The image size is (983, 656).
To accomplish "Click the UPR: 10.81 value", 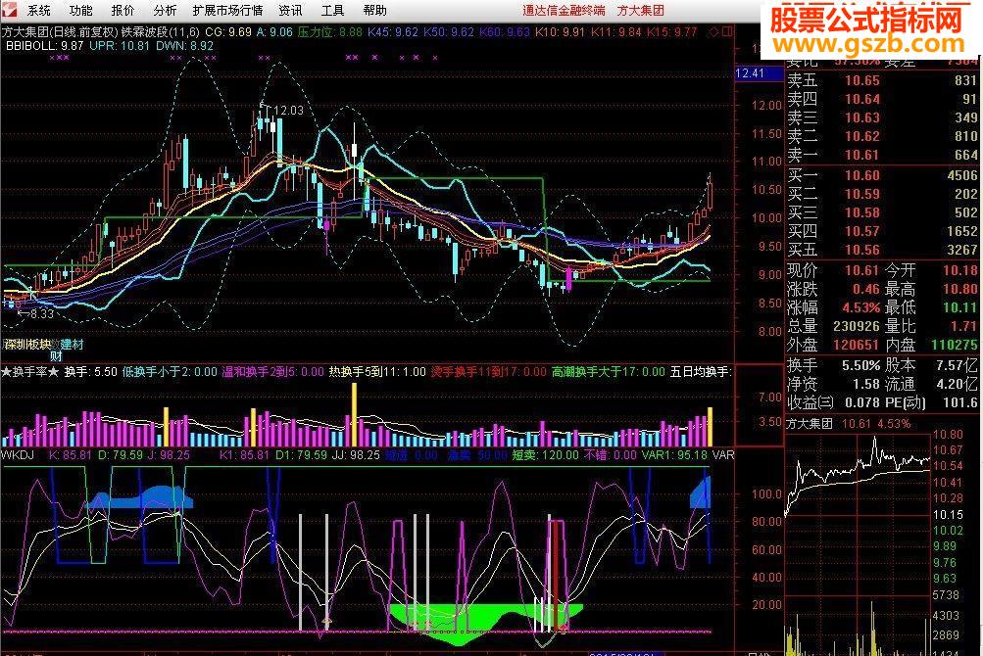I will point(120,46).
